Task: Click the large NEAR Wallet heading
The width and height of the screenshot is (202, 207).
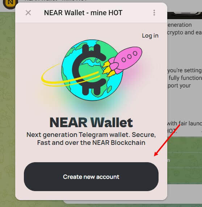Action: [91, 122]
